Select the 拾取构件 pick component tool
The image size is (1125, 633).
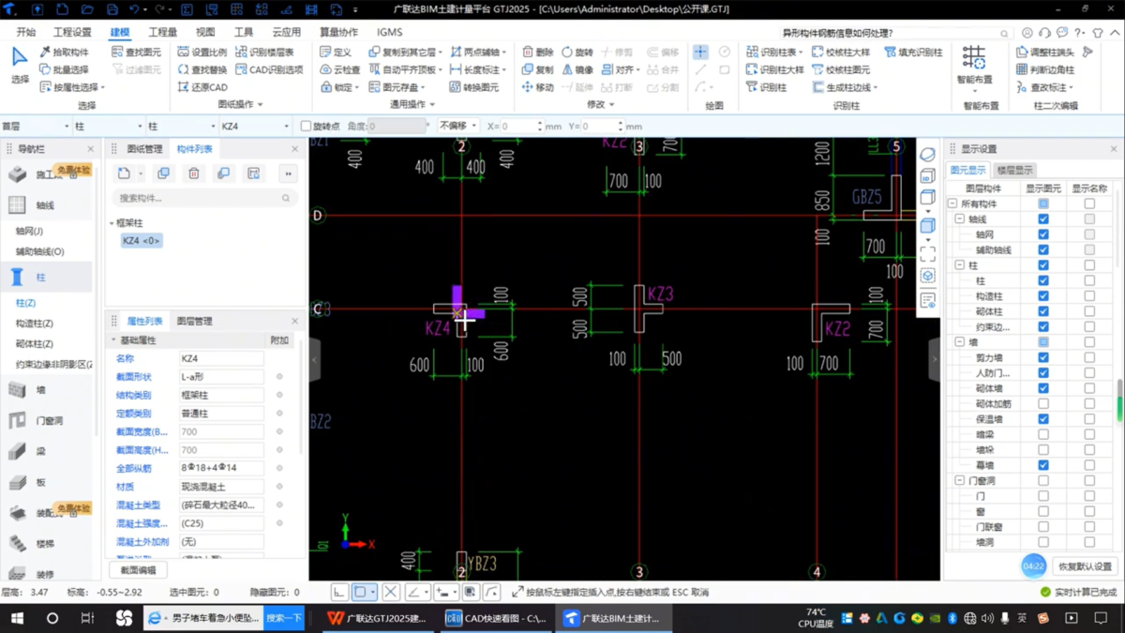65,53
